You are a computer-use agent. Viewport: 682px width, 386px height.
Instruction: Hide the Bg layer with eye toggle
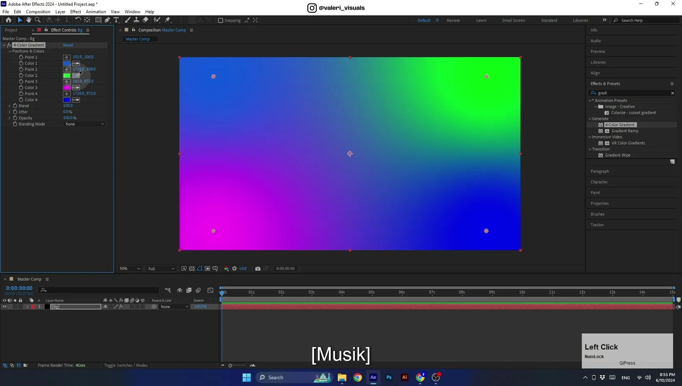coord(5,307)
